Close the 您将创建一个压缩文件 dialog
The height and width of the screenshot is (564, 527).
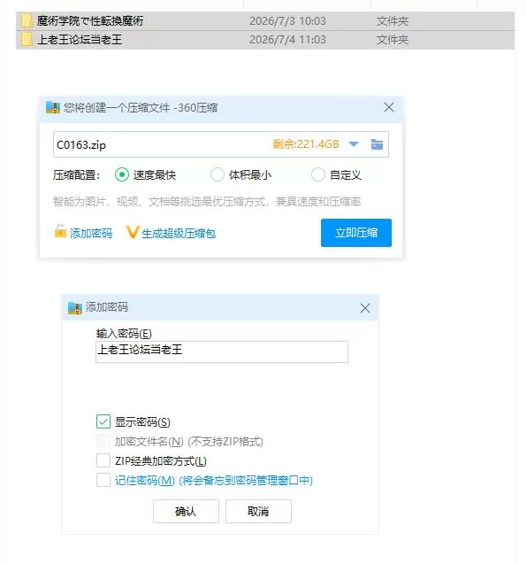pyautogui.click(x=389, y=107)
